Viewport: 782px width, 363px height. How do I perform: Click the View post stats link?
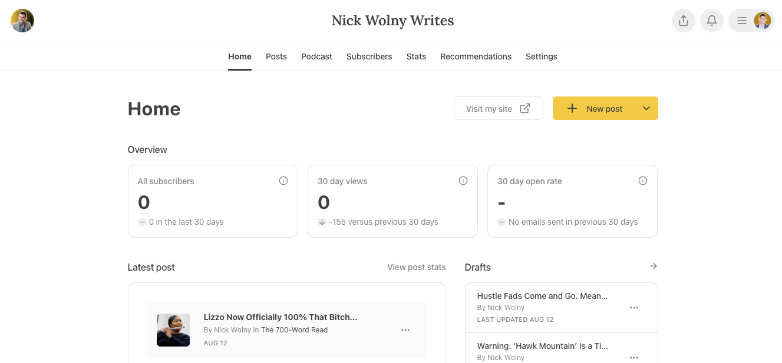click(x=417, y=267)
